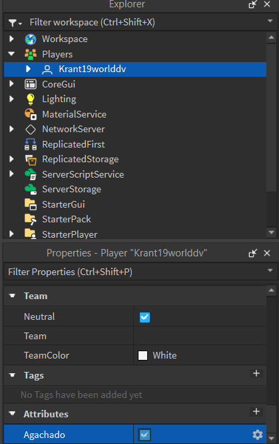Screen dimensions: 279x444
Task: Select the StarterPack row
Action: (x=135, y=220)
